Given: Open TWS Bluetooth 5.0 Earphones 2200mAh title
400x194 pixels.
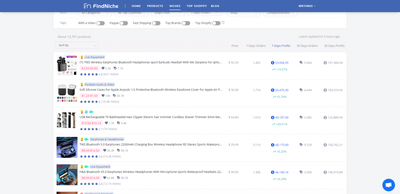Looking at the screenshot, I should coord(151,145).
